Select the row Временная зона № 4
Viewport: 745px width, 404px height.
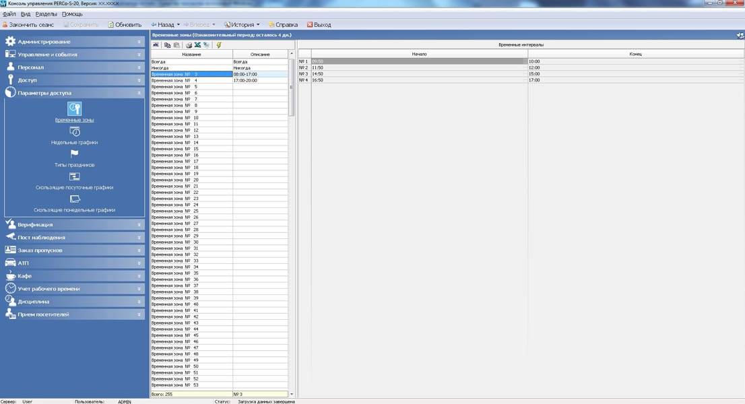coord(191,80)
